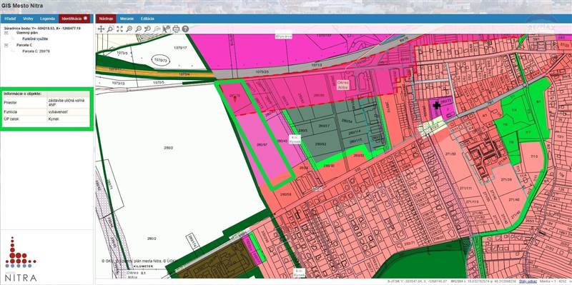This screenshot has height=285, width=572.
Task: Select the zoom in magnifier tool
Action: point(129,29)
